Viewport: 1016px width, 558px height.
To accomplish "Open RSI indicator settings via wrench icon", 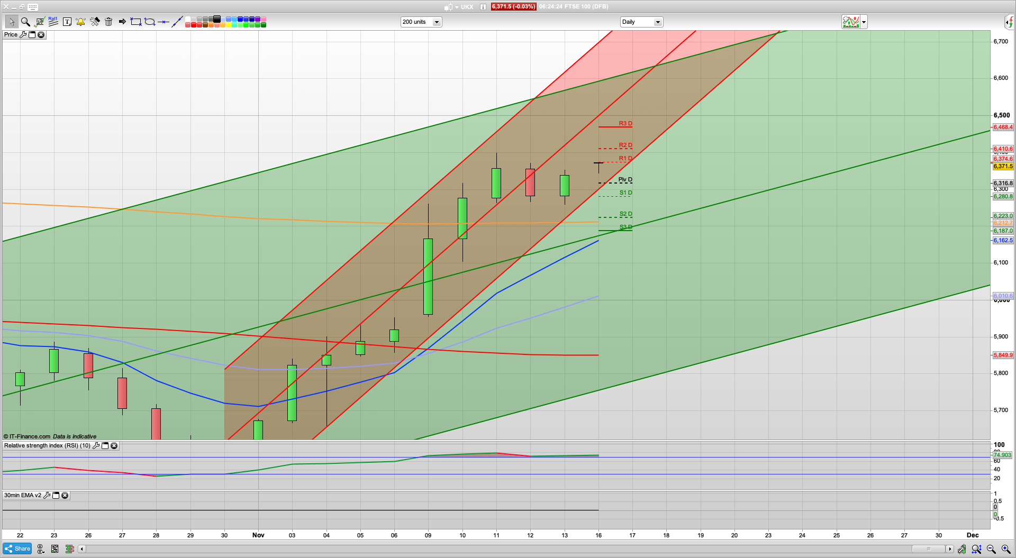I will (96, 446).
